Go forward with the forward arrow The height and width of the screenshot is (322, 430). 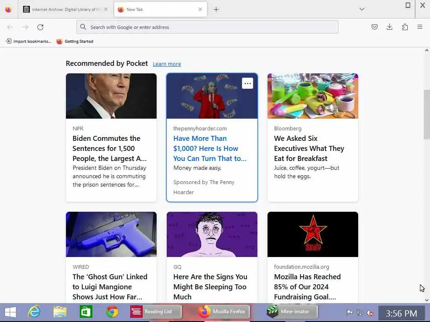coord(25,27)
